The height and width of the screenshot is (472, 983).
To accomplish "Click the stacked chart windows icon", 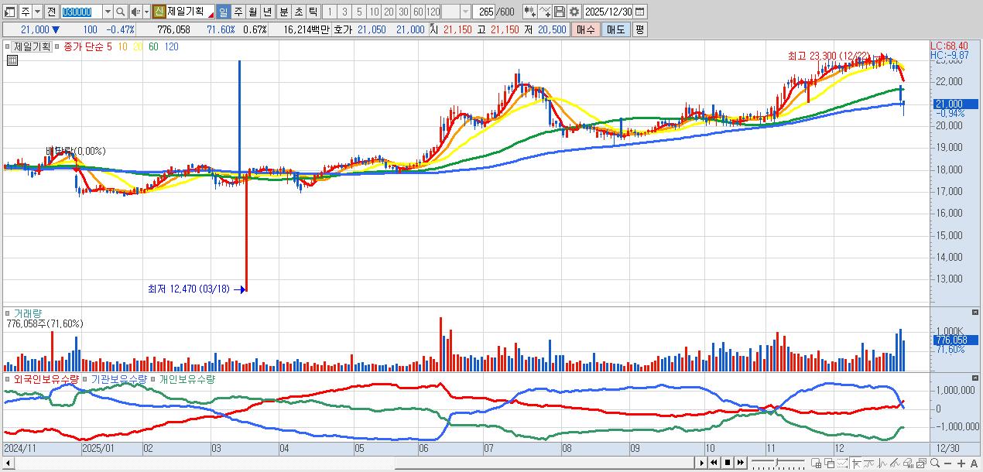I will (x=923, y=463).
